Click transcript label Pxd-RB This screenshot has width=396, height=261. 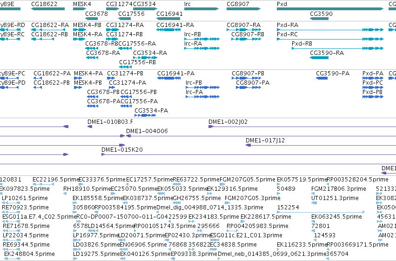coord(302,44)
